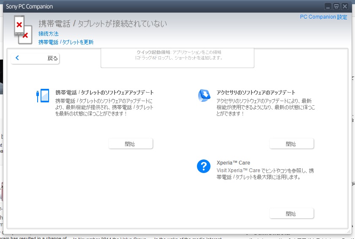Click the phone software update icon
The height and width of the screenshot is (239, 355).
point(43,96)
